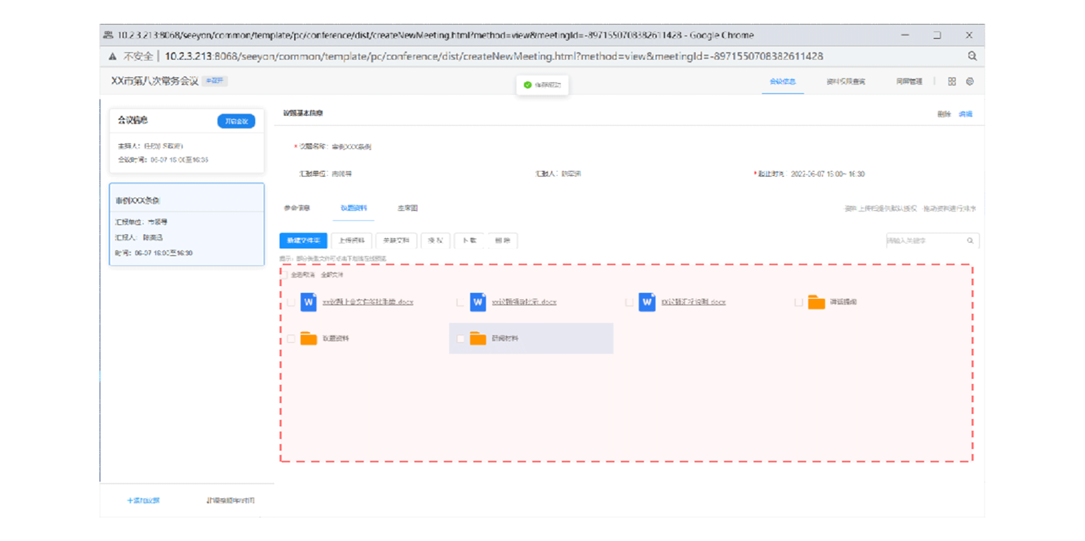Open the folder icon in first row

[816, 302]
